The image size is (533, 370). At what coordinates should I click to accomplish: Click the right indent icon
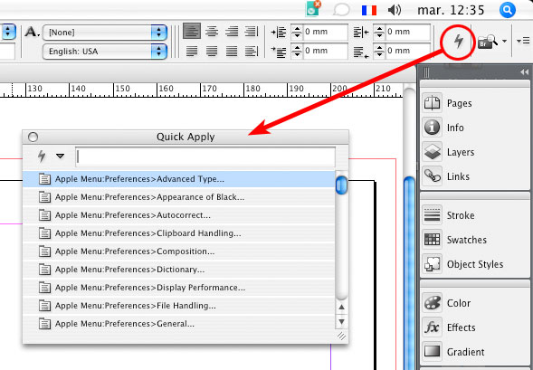tap(361, 33)
